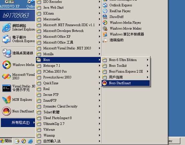
Task: Open Nero Toolkit folder
Action: click(126, 66)
